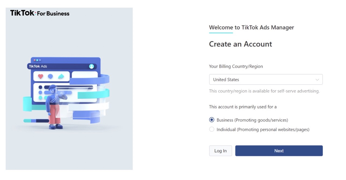Screen dimensions: 346x180
Task: Select the Individual radio button
Action: coord(212,129)
